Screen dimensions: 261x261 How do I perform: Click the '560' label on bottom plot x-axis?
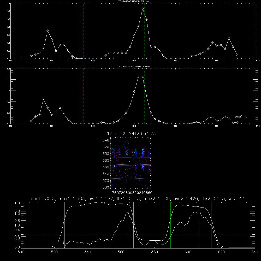point(121,252)
